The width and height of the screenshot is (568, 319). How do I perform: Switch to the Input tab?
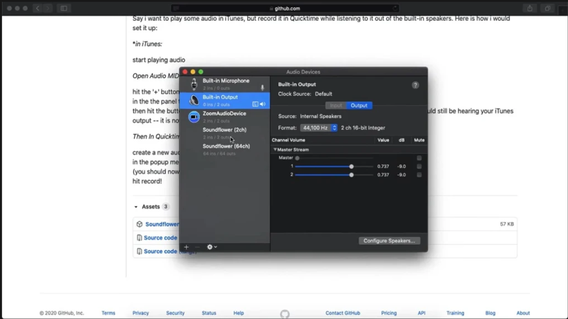336,105
